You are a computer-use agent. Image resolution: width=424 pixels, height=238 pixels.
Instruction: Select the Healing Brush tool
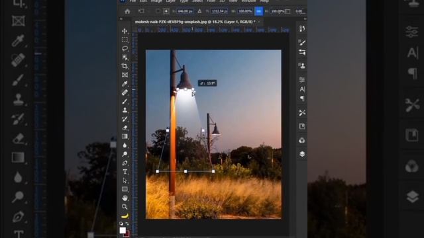[125, 93]
